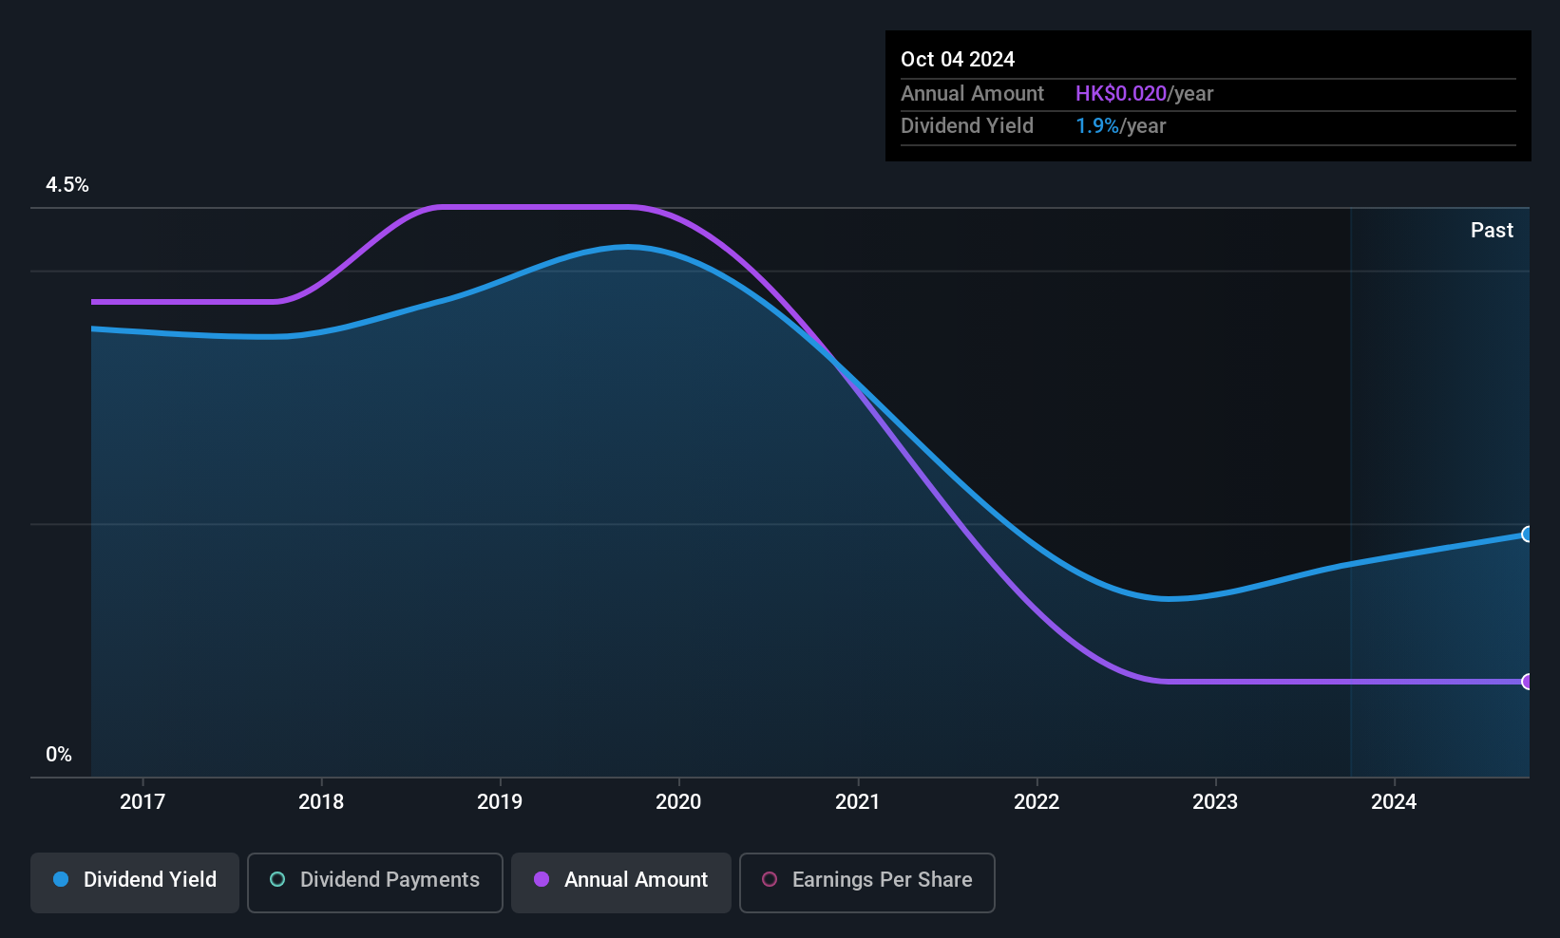The image size is (1560, 938).
Task: Click the 2020 x-axis label
Action: [x=678, y=801]
